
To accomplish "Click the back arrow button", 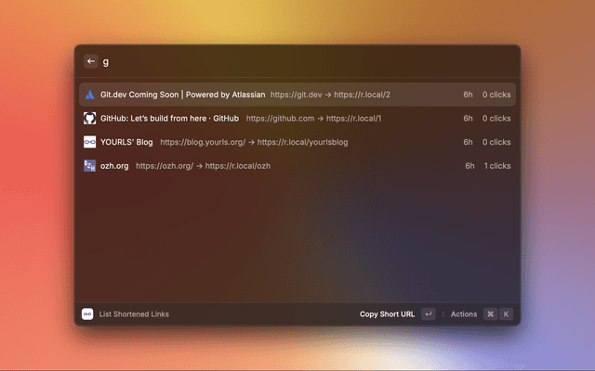I will [x=91, y=61].
